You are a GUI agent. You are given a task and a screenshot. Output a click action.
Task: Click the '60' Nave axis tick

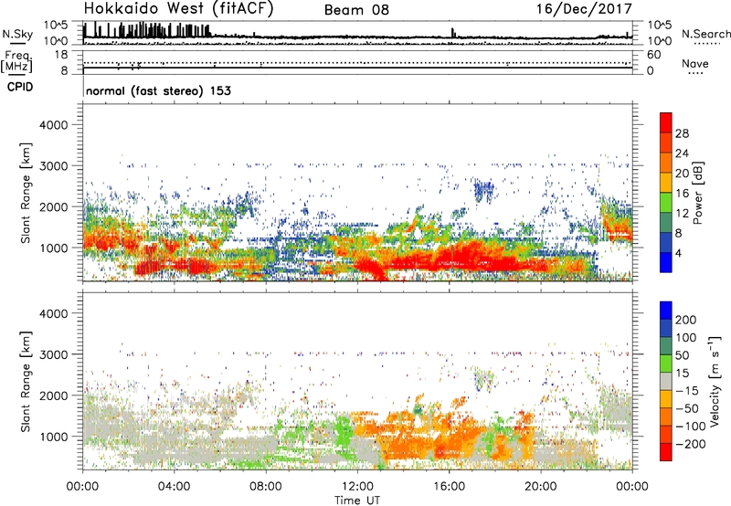(x=653, y=55)
